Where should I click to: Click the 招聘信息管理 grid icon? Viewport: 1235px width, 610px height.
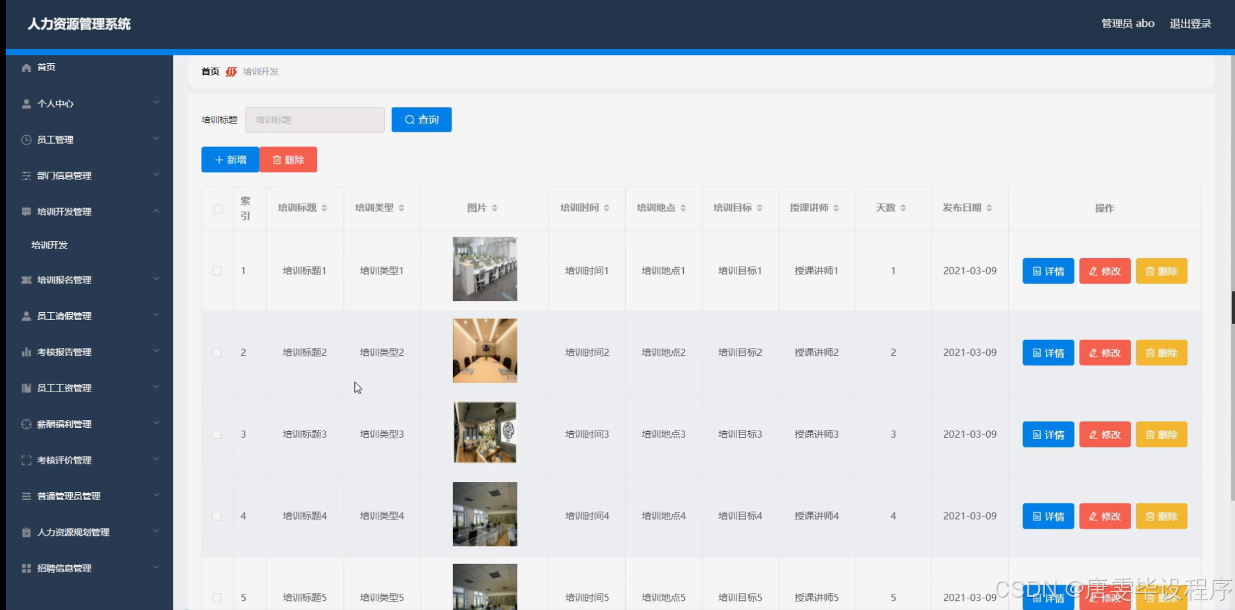(26, 568)
